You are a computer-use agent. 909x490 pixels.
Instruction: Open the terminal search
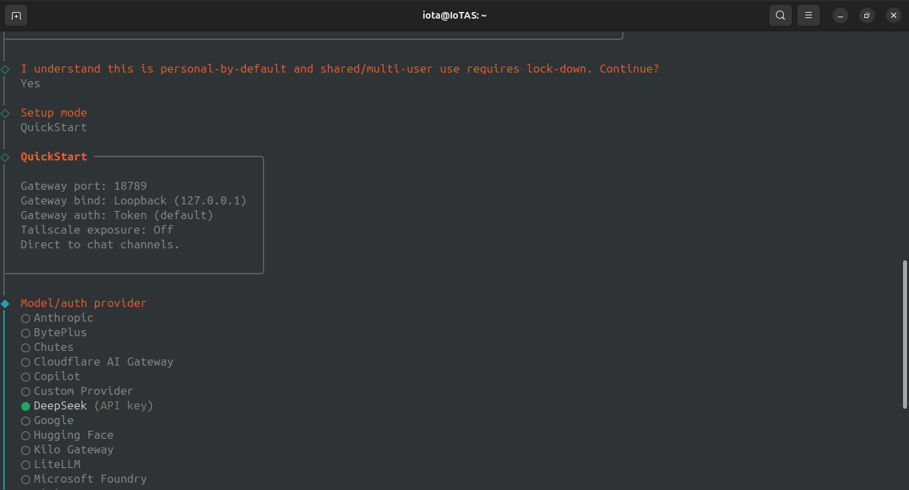coord(781,15)
